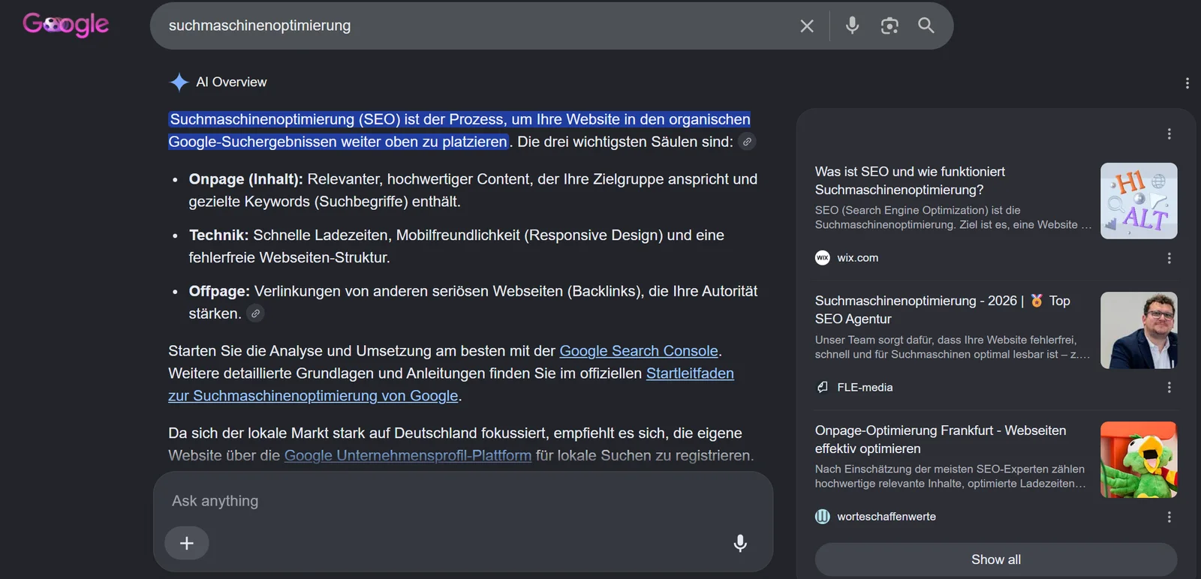Click the 'wix.com' source name
Screen dimensions: 1201x579
click(858, 258)
